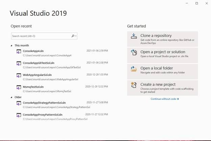Click the Create a new project icon
This screenshot has width=211, height=141.
(134, 85)
